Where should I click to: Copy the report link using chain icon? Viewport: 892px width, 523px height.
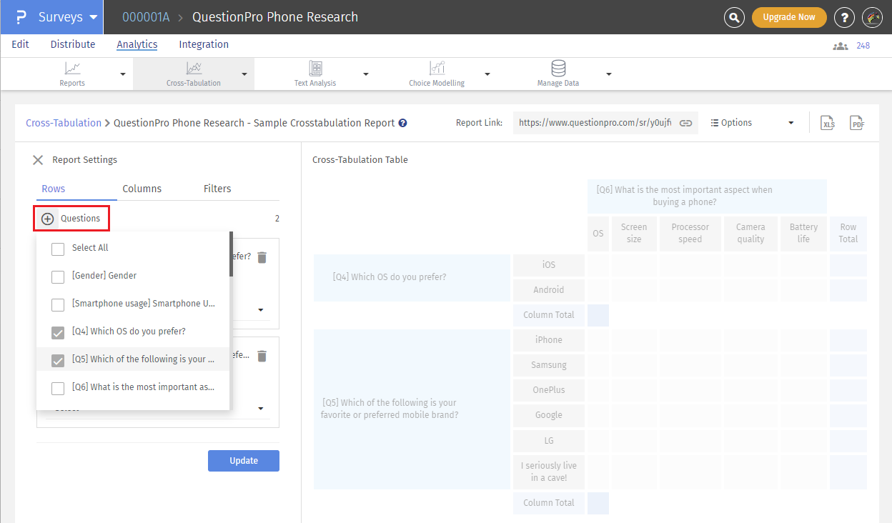pyautogui.click(x=685, y=123)
